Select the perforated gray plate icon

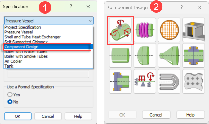193,80
